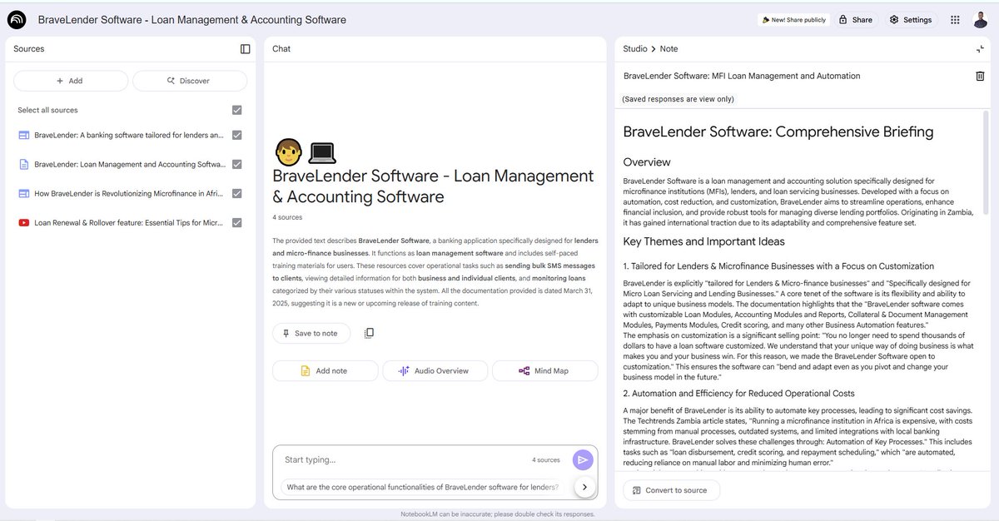Open the Mind Map
Screen dimensions: 999x521
click(x=544, y=370)
